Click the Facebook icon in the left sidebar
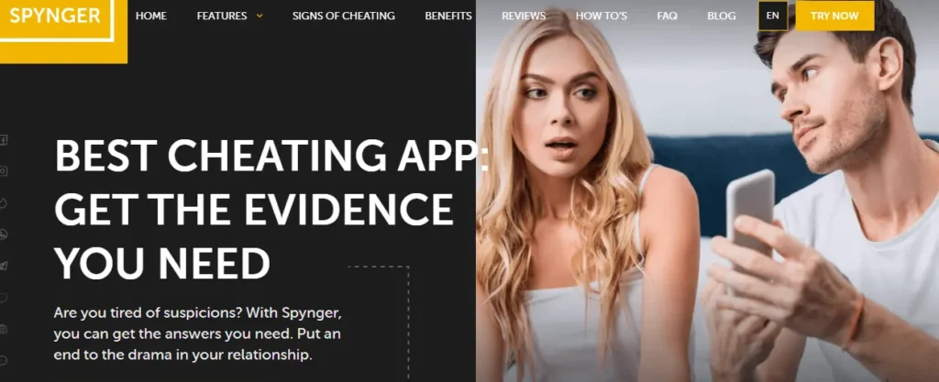Image resolution: width=939 pixels, height=382 pixels. (3, 140)
